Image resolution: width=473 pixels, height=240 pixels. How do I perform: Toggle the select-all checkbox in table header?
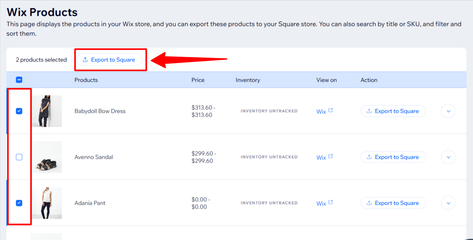pyautogui.click(x=19, y=80)
